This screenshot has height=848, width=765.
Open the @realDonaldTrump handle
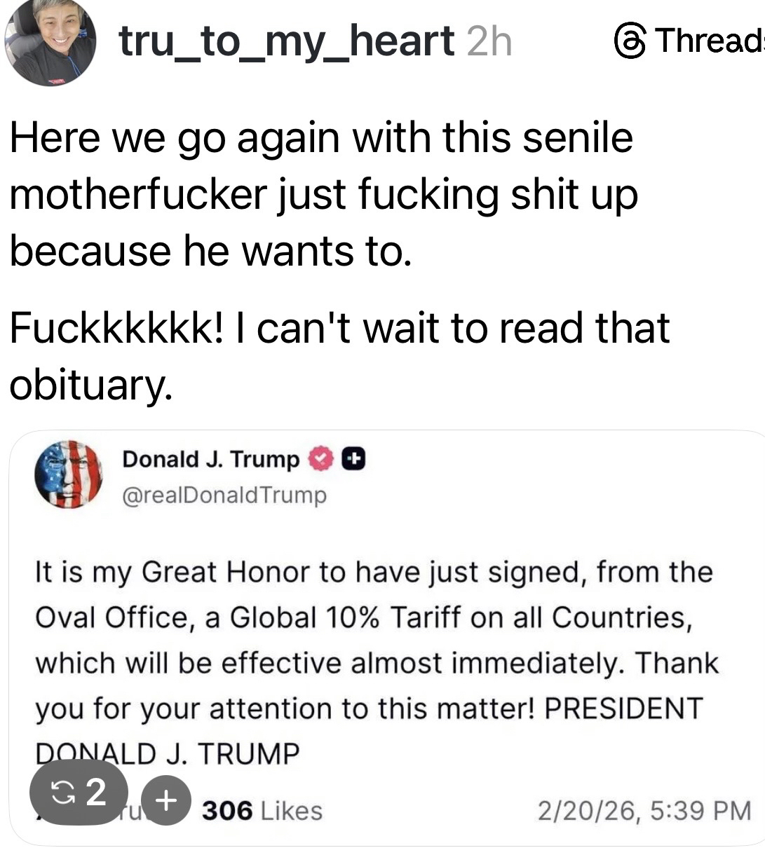[224, 495]
